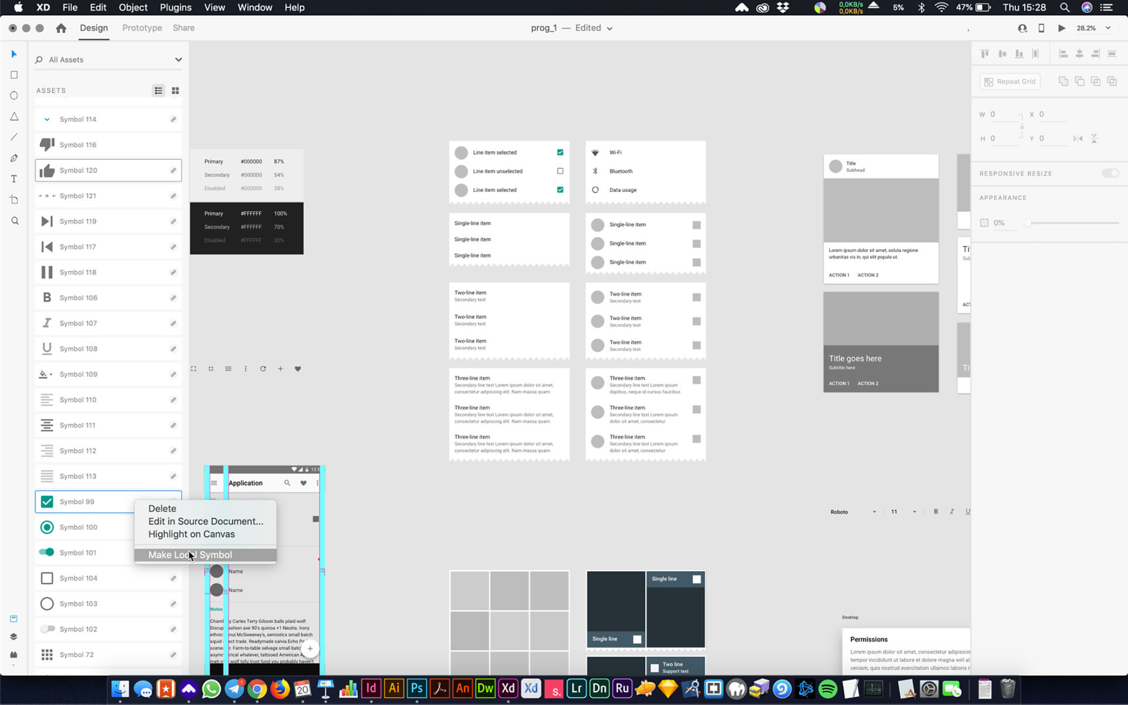Select the Artboard tool
Image resolution: width=1128 pixels, height=705 pixels.
(14, 199)
